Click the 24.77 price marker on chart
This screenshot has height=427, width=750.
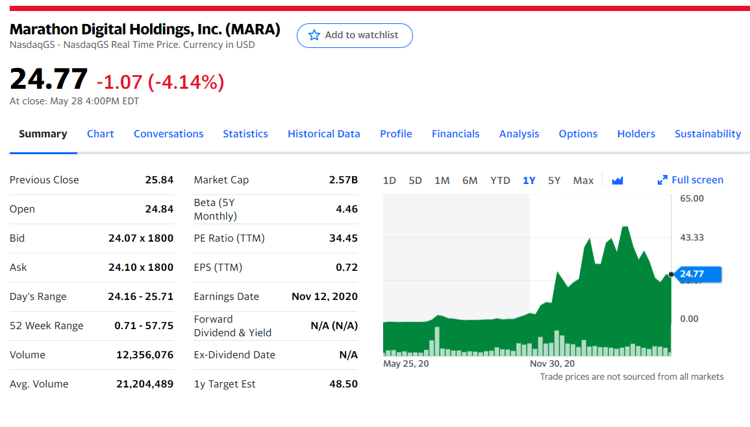pyautogui.click(x=697, y=274)
